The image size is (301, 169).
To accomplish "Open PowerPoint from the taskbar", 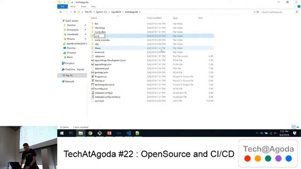I will [109, 133].
